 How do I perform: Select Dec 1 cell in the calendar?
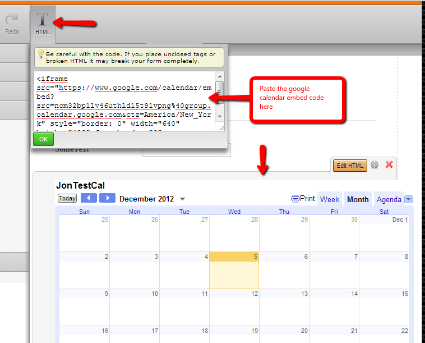[384, 233]
